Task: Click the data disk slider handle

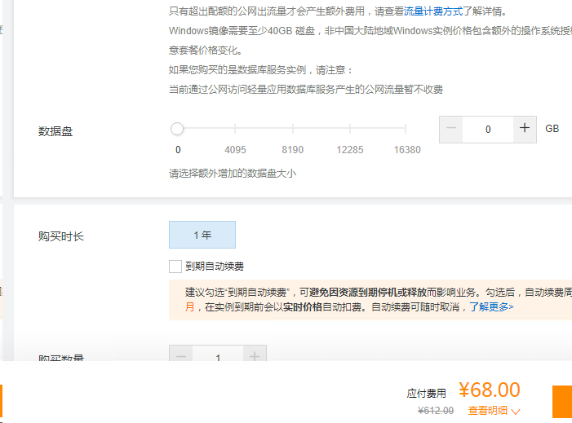Action: pos(177,129)
